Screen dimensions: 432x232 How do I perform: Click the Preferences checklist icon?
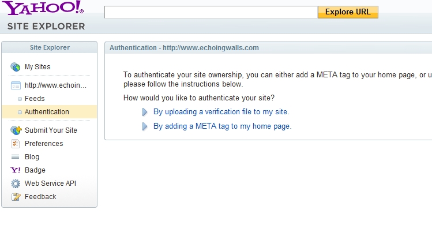(16, 144)
